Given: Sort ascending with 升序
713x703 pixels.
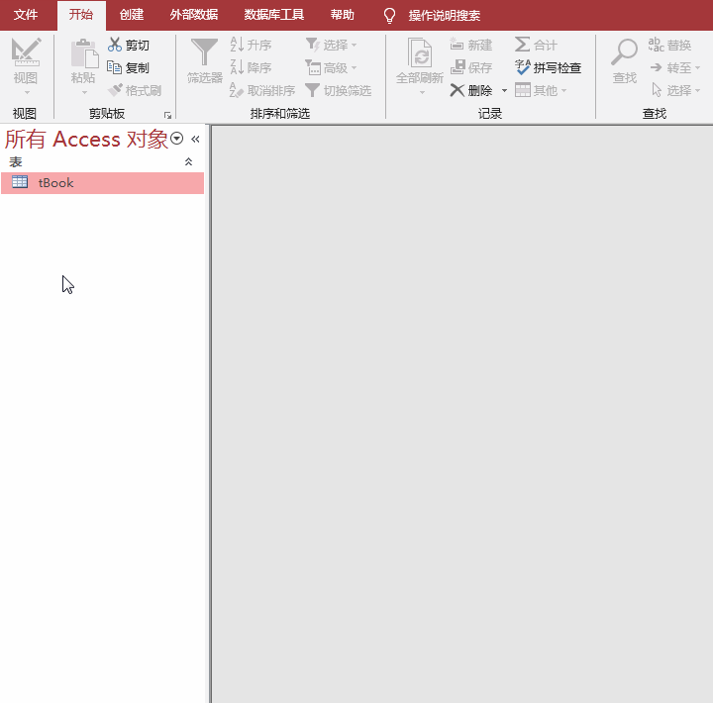Looking at the screenshot, I should pyautogui.click(x=251, y=45).
